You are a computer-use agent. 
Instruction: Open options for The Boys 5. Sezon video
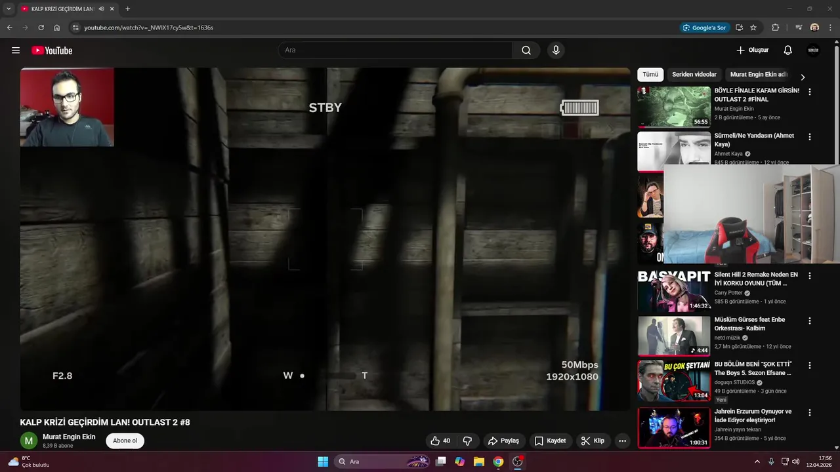coord(809,365)
